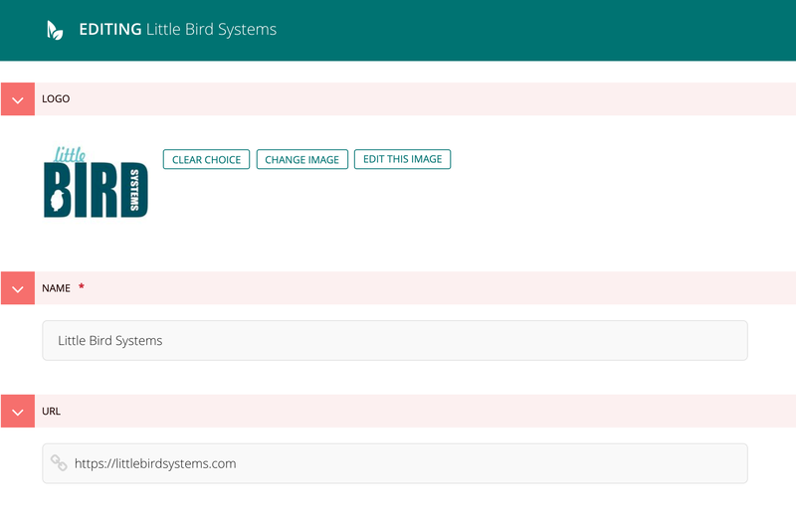Click the leaf logo icon in header
This screenshot has width=796, height=515.
click(55, 30)
